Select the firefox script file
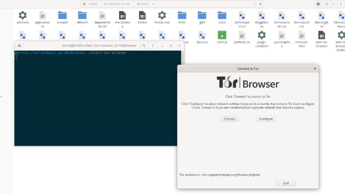The height and width of the screenshot is (194, 345). pyautogui.click(x=142, y=17)
